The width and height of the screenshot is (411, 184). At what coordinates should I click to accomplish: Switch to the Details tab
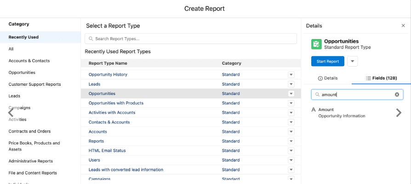coord(327,78)
